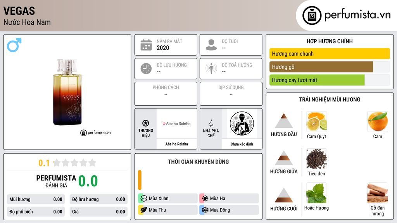
Task: Click the yellow Hương cam chanh bar
Action: pyautogui.click(x=330, y=53)
